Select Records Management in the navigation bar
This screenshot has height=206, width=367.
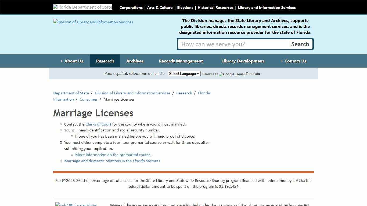click(x=181, y=61)
